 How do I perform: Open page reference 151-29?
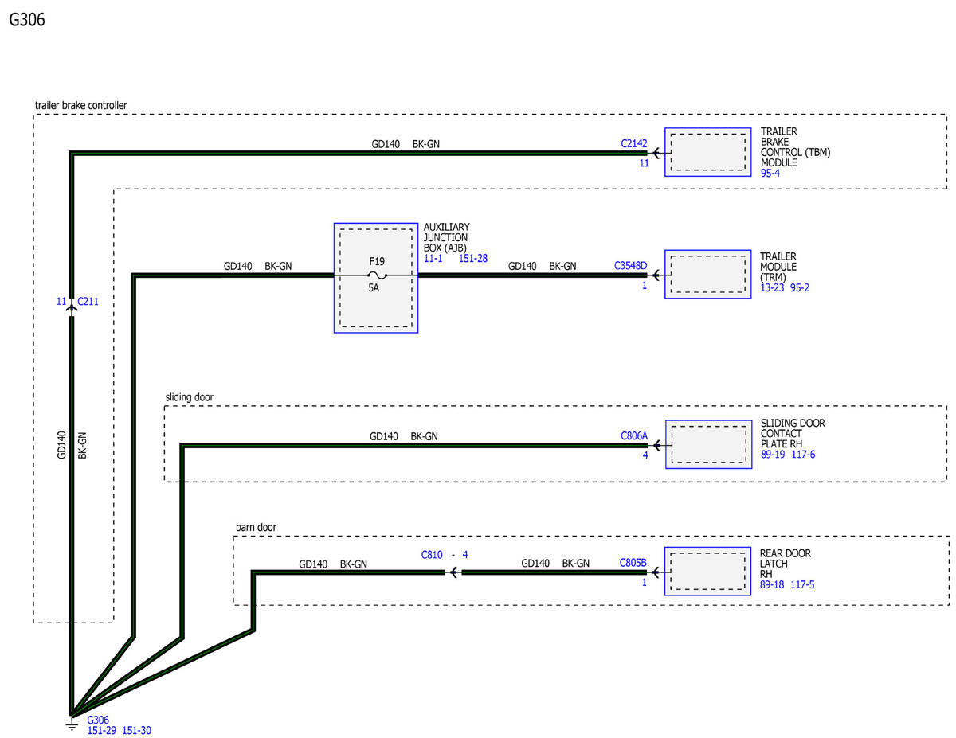[x=102, y=730]
